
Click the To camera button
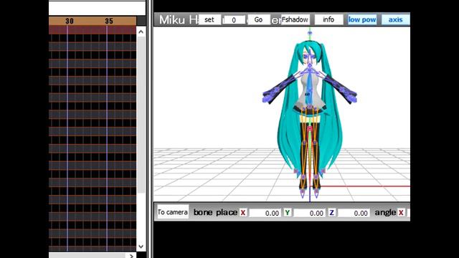coord(173,212)
